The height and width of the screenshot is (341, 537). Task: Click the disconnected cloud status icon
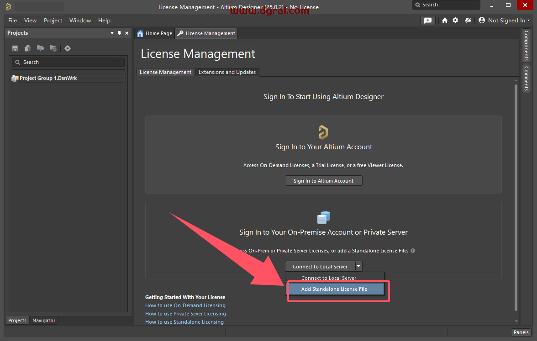[x=468, y=20]
